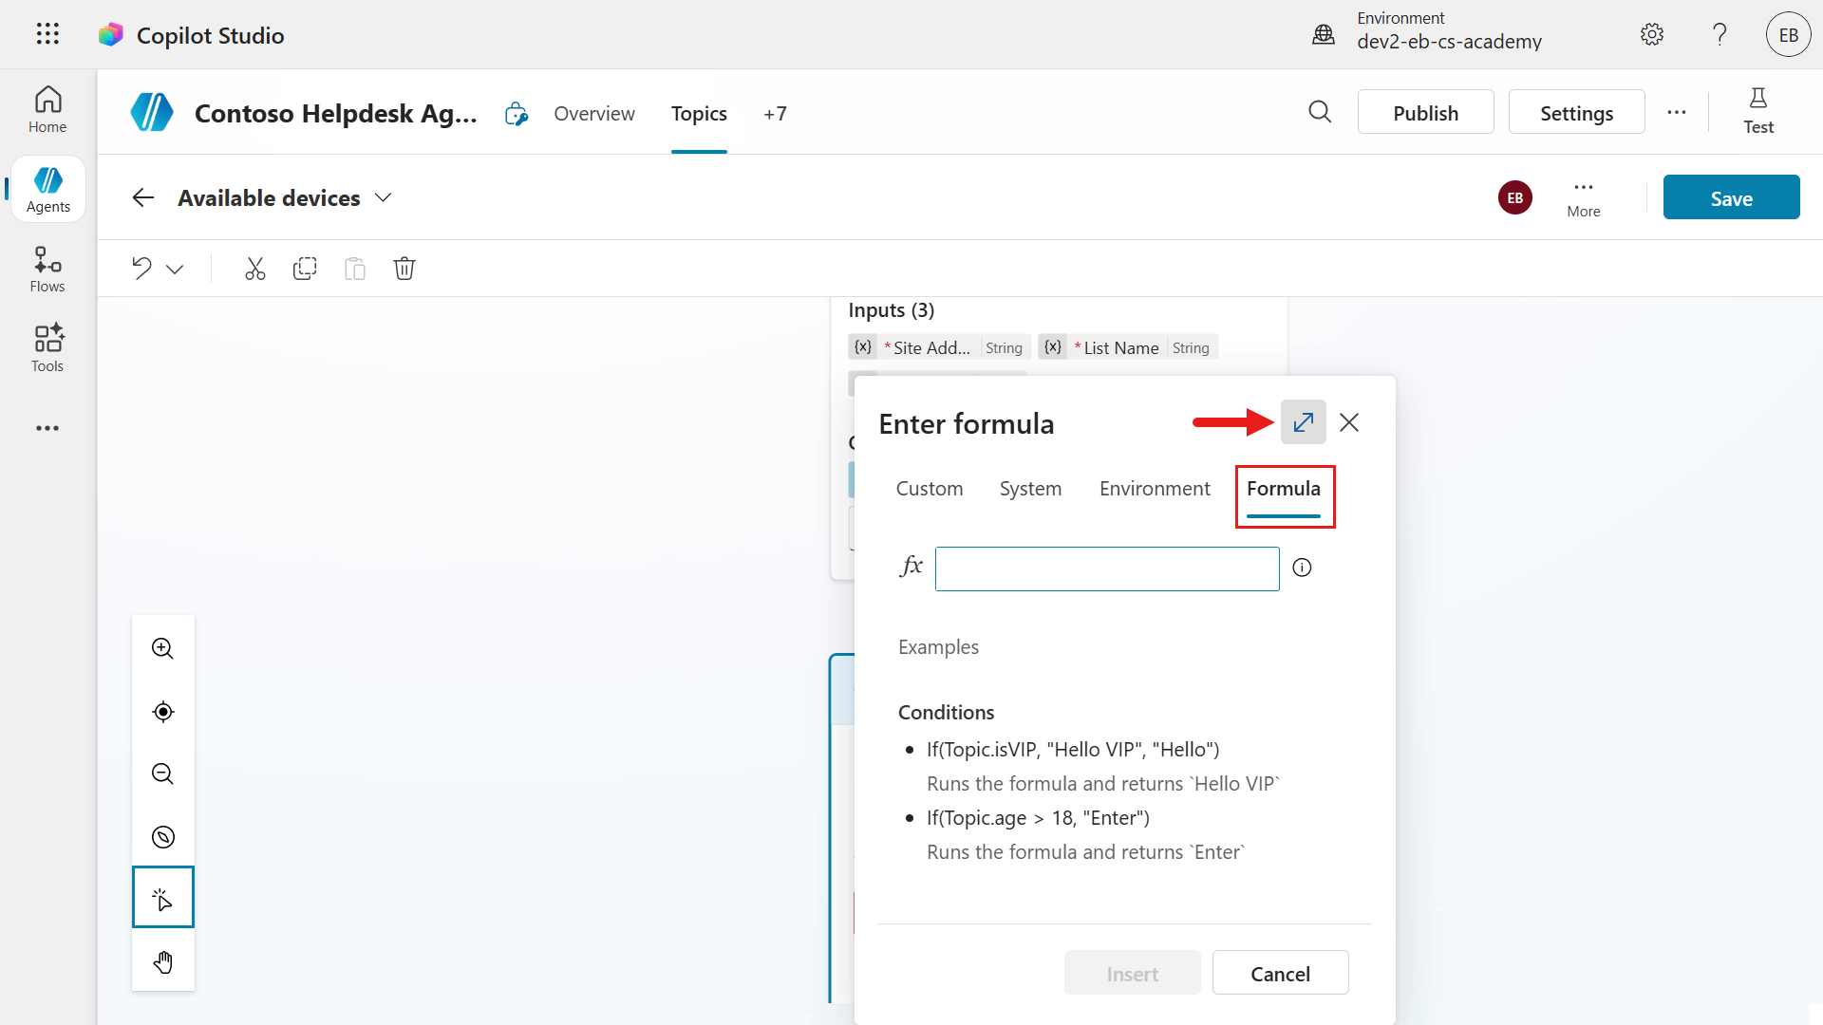The image size is (1823, 1025).
Task: Delete the selected node
Action: point(404,269)
